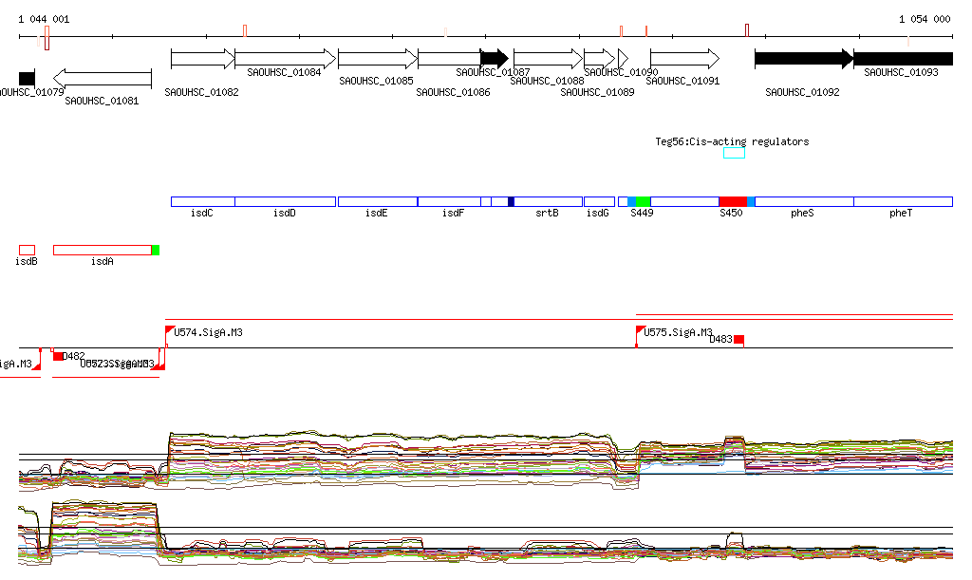Click the U574.SigA.M3 promoter flag
The image size is (972, 580).
point(169,331)
